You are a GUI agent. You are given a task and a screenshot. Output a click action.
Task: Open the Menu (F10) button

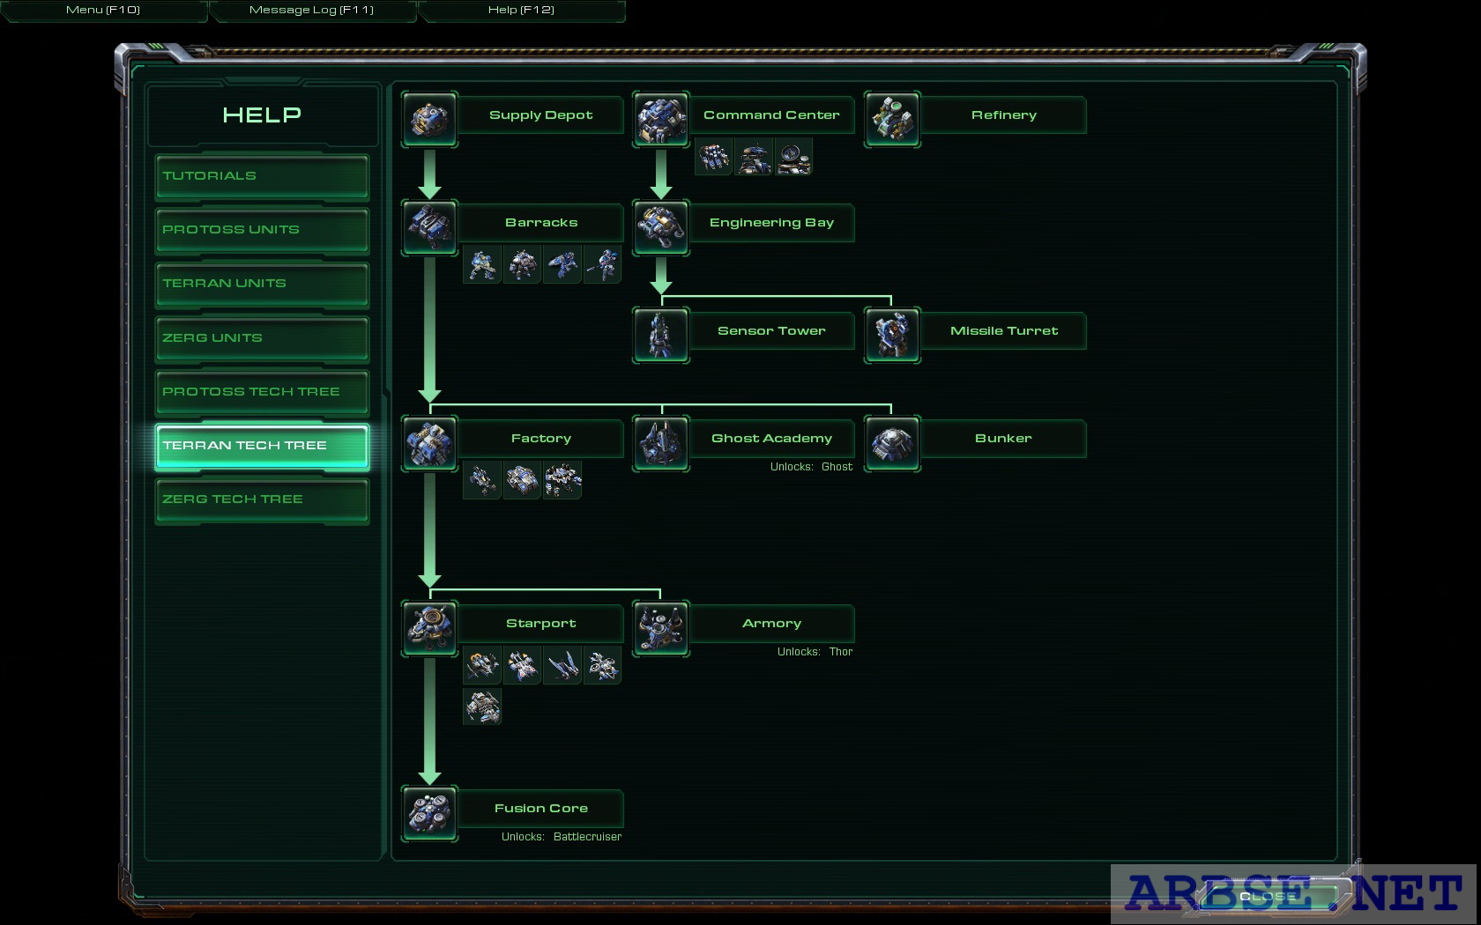click(103, 11)
